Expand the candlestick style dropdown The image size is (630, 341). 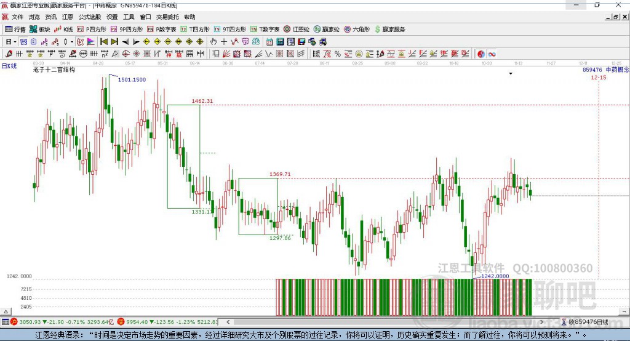(72, 41)
